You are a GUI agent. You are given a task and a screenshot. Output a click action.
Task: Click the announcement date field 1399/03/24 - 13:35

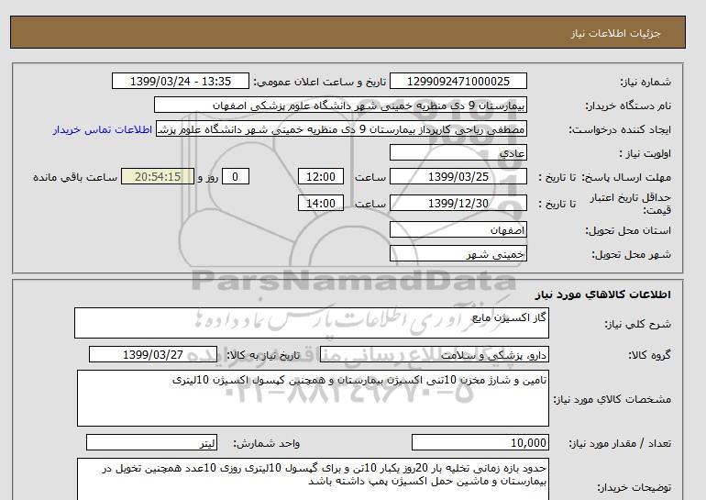click(180, 81)
